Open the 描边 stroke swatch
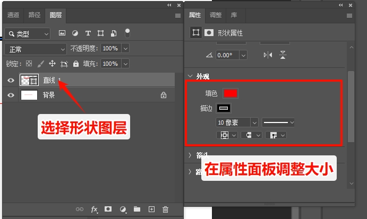The image size is (367, 219). click(224, 108)
